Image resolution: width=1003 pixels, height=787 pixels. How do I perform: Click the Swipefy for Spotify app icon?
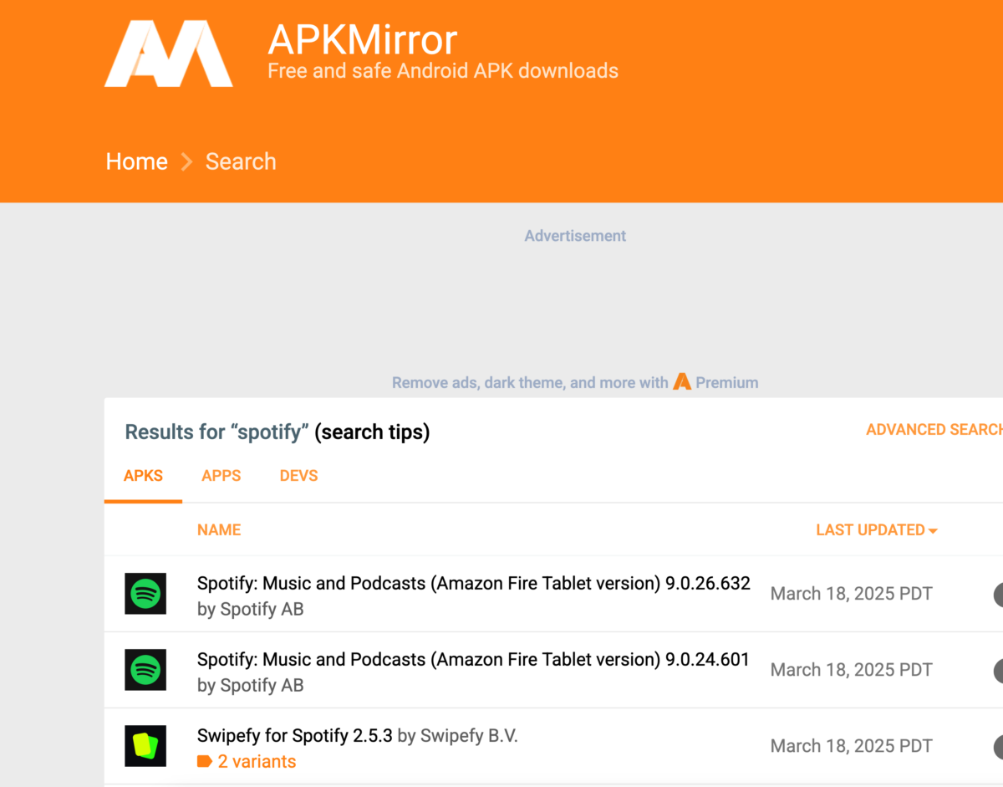[145, 746]
